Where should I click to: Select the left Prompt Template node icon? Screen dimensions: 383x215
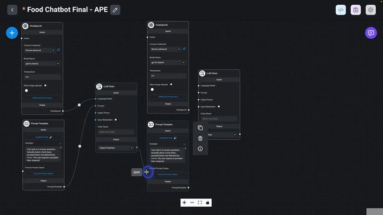tap(26, 124)
